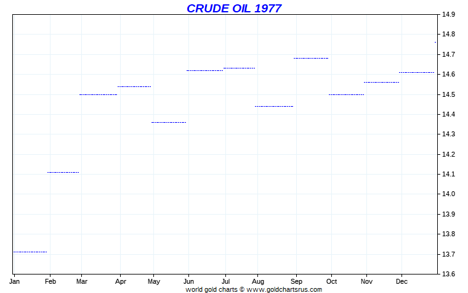
Task: Click the 14.1 value on the y-axis
Action: click(448, 175)
